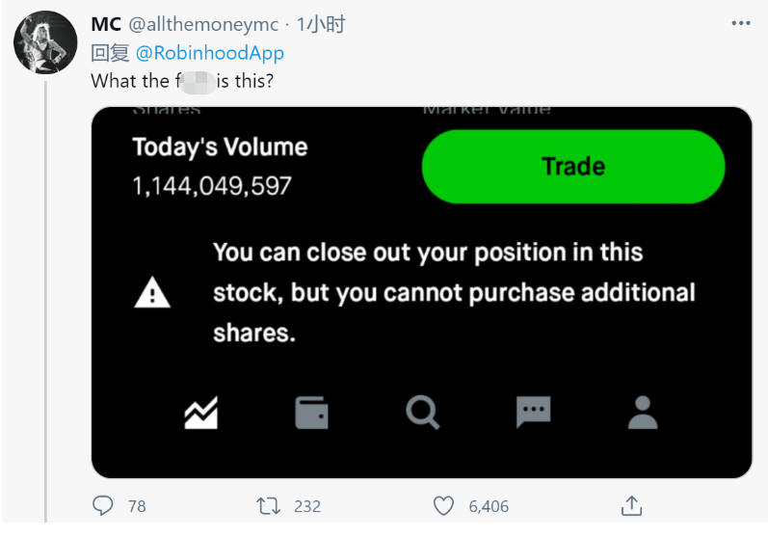Image resolution: width=768 pixels, height=537 pixels.
Task: Open the share tweet icon
Action: pos(632,505)
